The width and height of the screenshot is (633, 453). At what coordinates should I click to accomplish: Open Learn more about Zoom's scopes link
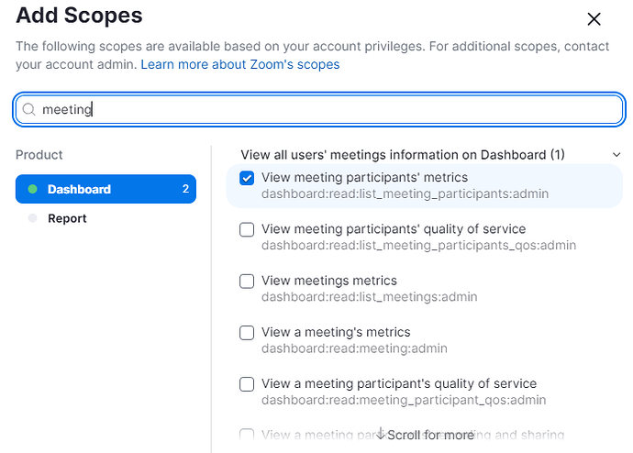[240, 65]
